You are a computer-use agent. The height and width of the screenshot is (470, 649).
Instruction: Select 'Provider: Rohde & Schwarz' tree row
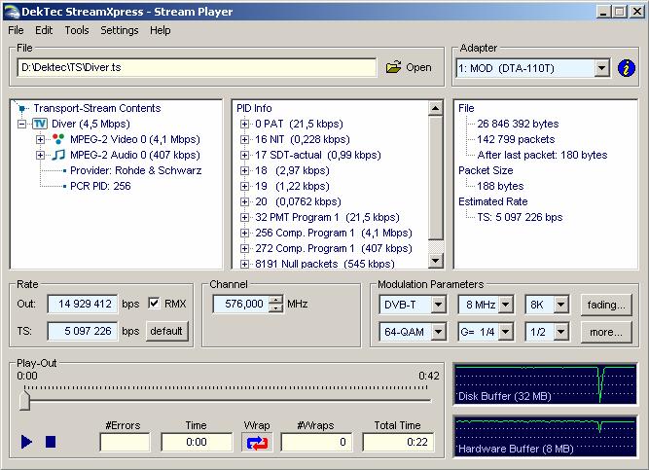136,170
